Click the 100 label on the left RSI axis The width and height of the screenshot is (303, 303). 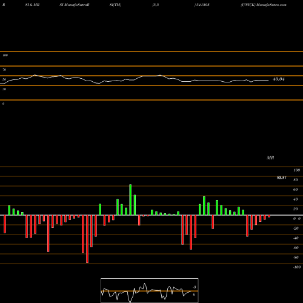(x=5, y=55)
